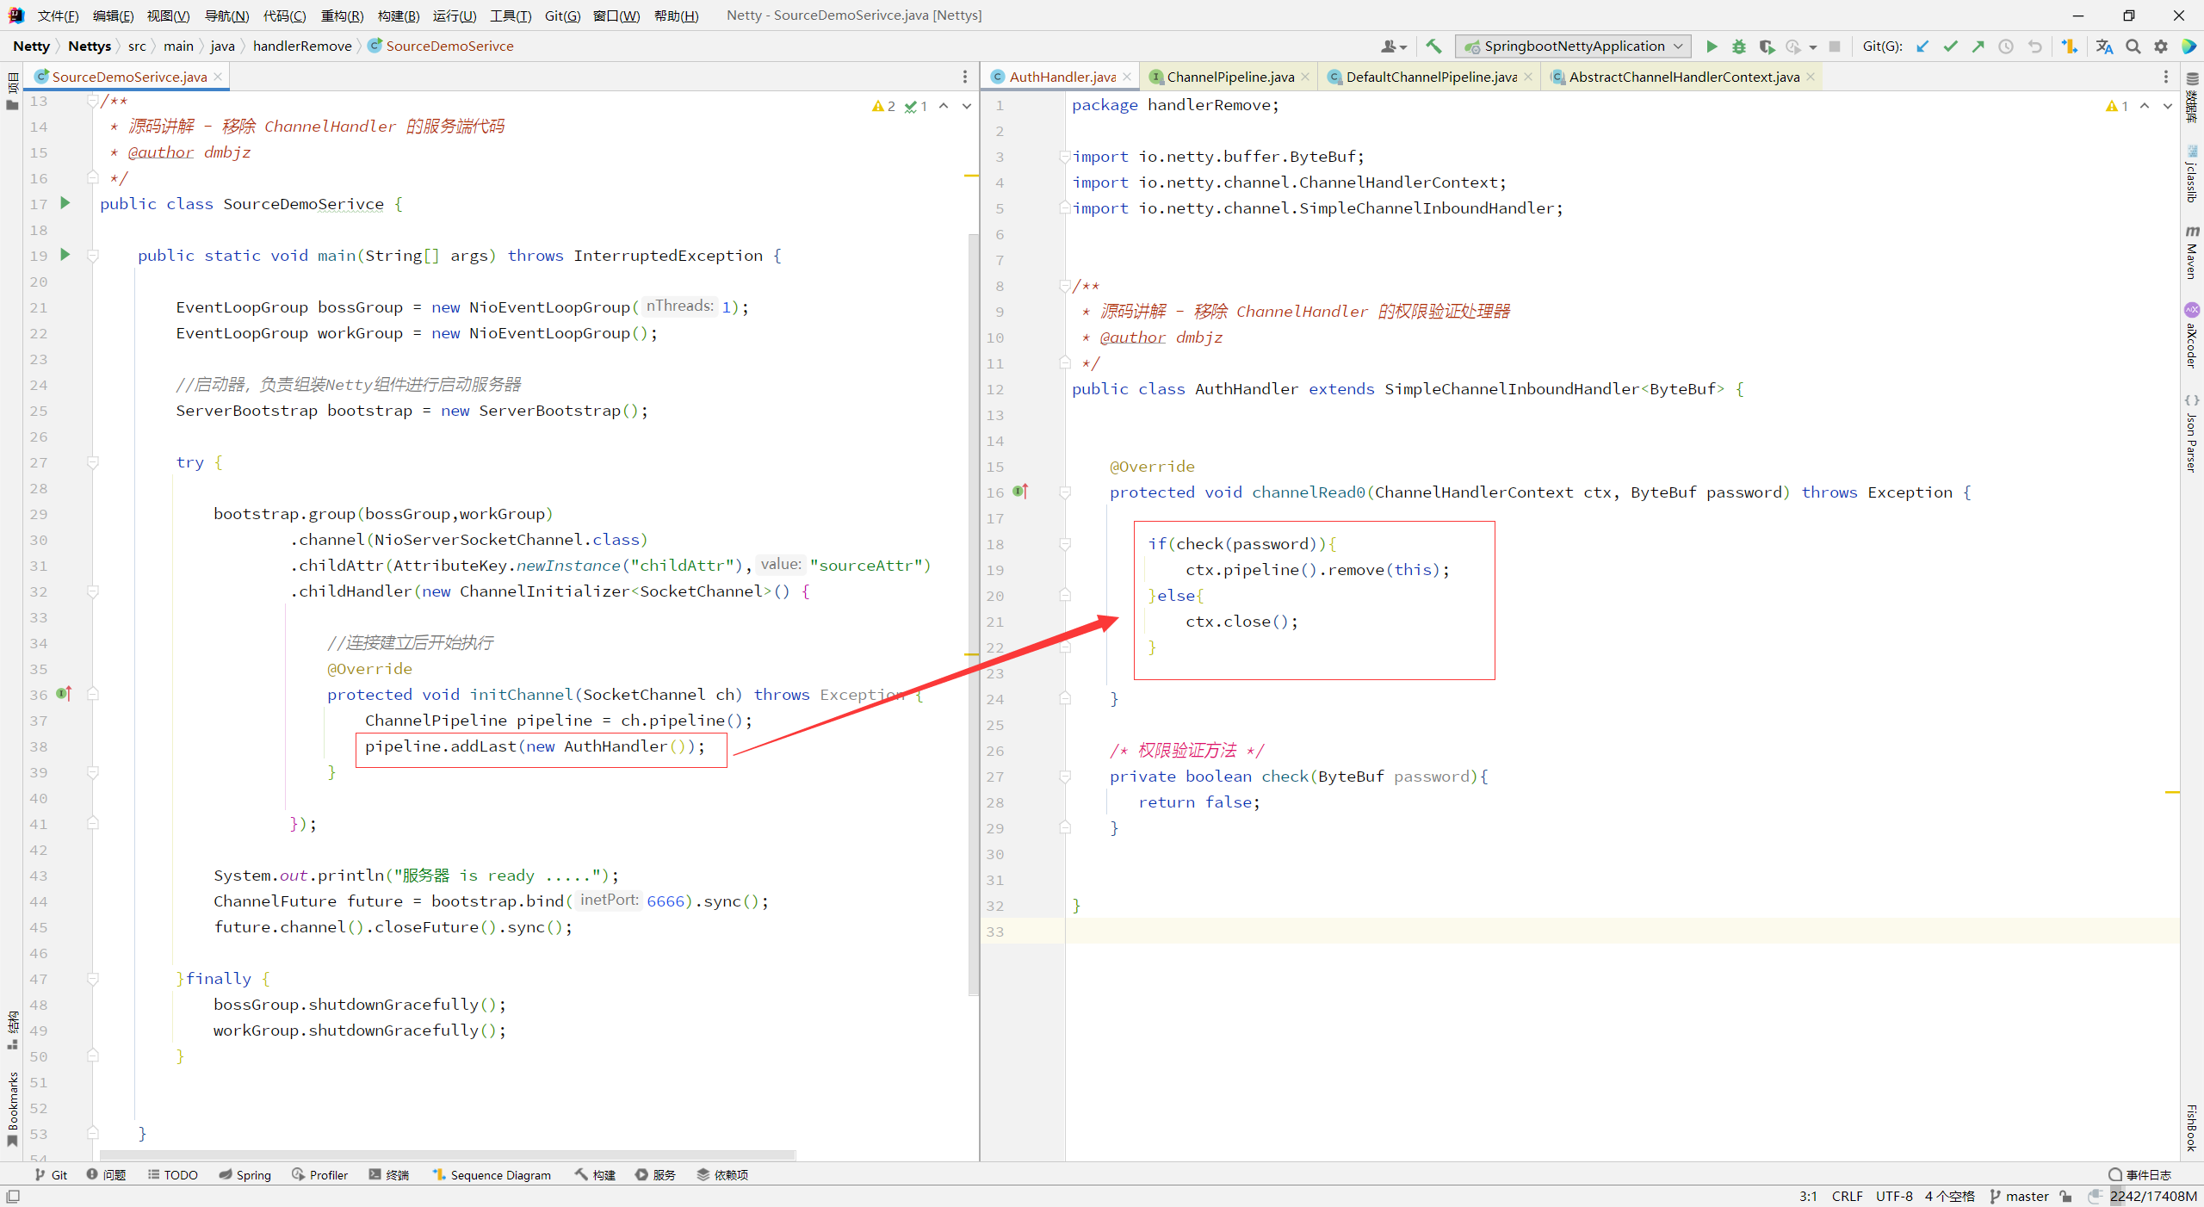Click SourceDemoSerivce in breadcrumb
The width and height of the screenshot is (2204, 1207).
tap(449, 46)
